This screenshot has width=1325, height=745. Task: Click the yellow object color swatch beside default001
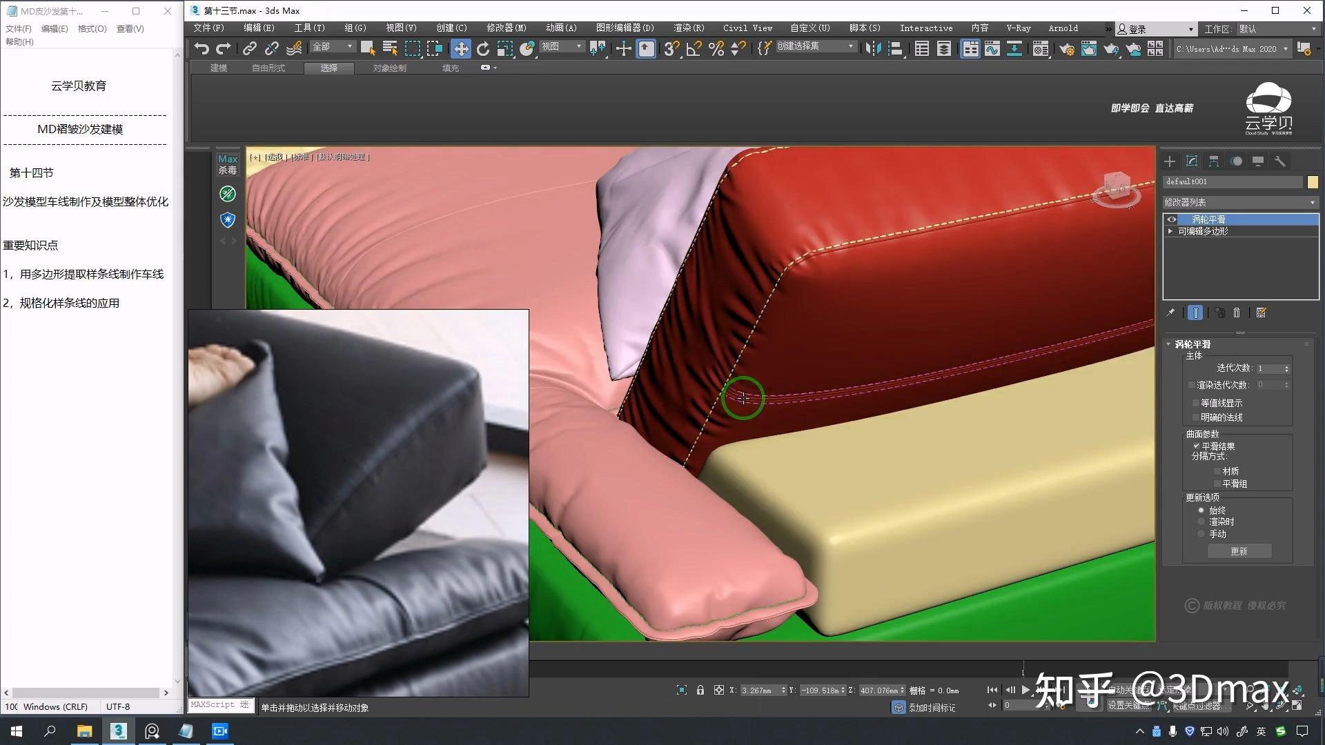point(1314,181)
